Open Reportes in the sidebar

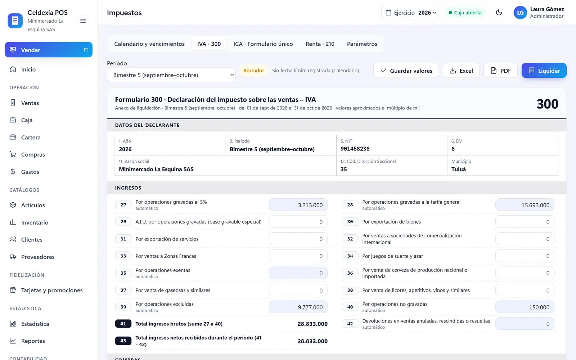49,341
